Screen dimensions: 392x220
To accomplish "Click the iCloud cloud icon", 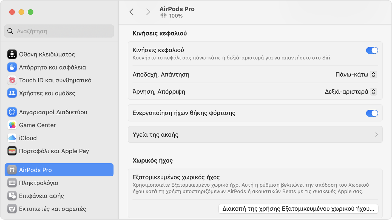I will click(12, 138).
